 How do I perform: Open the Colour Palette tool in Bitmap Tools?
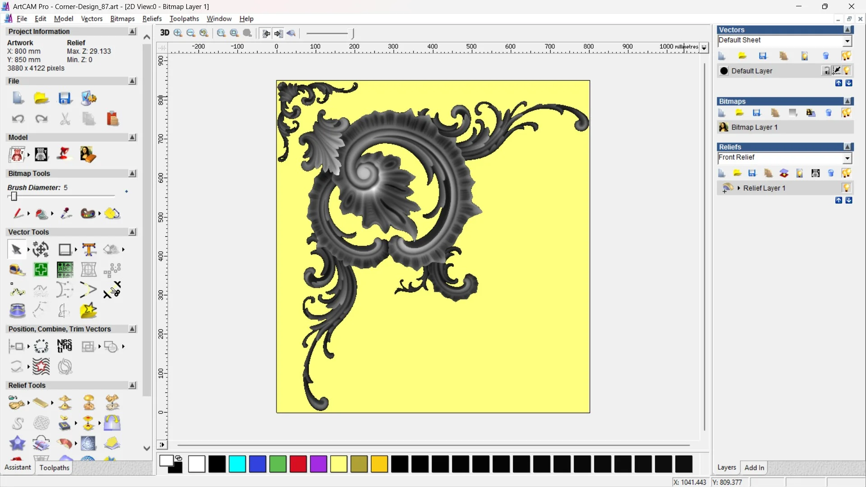pos(87,214)
